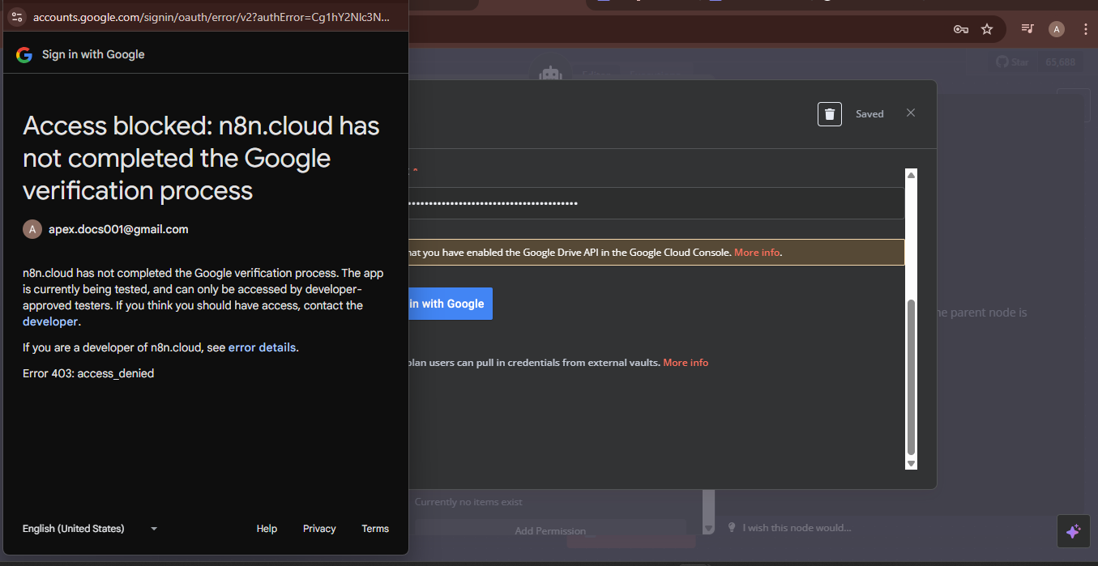View site information icon in popup address bar
The width and height of the screenshot is (1098, 566).
click(x=17, y=17)
